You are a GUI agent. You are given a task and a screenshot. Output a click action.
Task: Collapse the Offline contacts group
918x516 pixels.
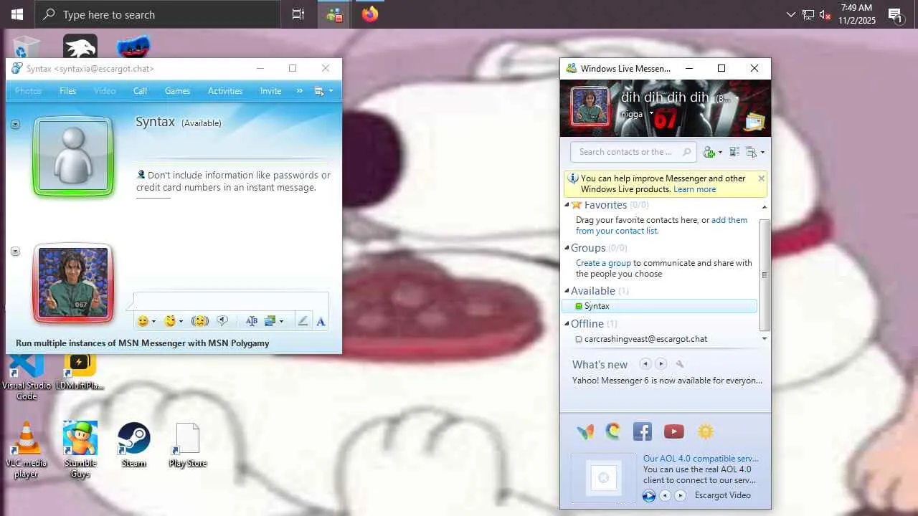[567, 324]
